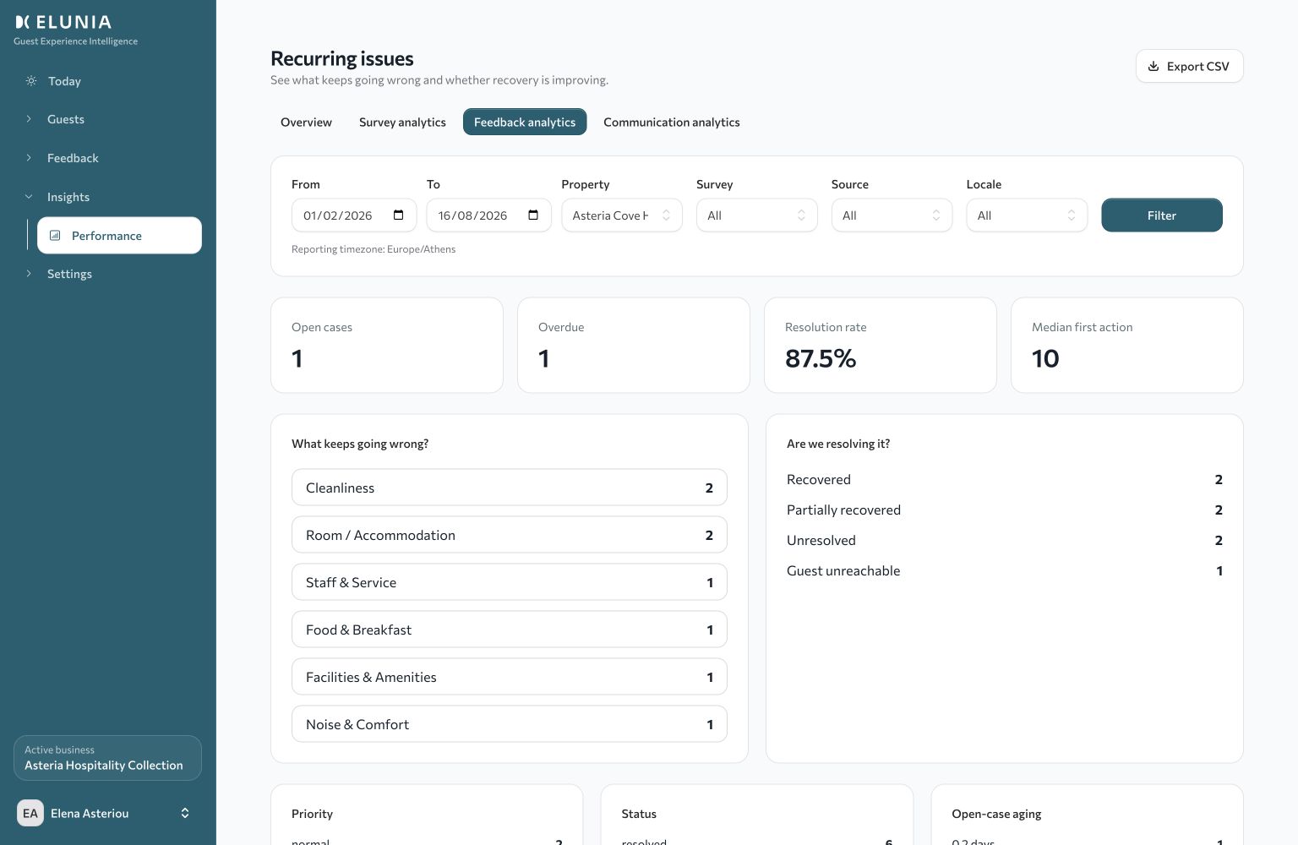Image resolution: width=1298 pixels, height=845 pixels.
Task: Switch to the Overview tab
Action: click(x=306, y=122)
